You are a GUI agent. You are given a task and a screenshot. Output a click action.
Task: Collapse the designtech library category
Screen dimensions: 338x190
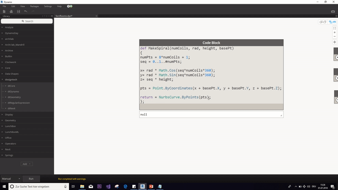point(11,79)
